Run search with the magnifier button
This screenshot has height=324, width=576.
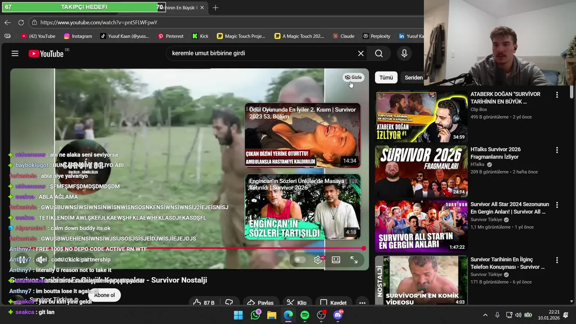click(x=379, y=54)
